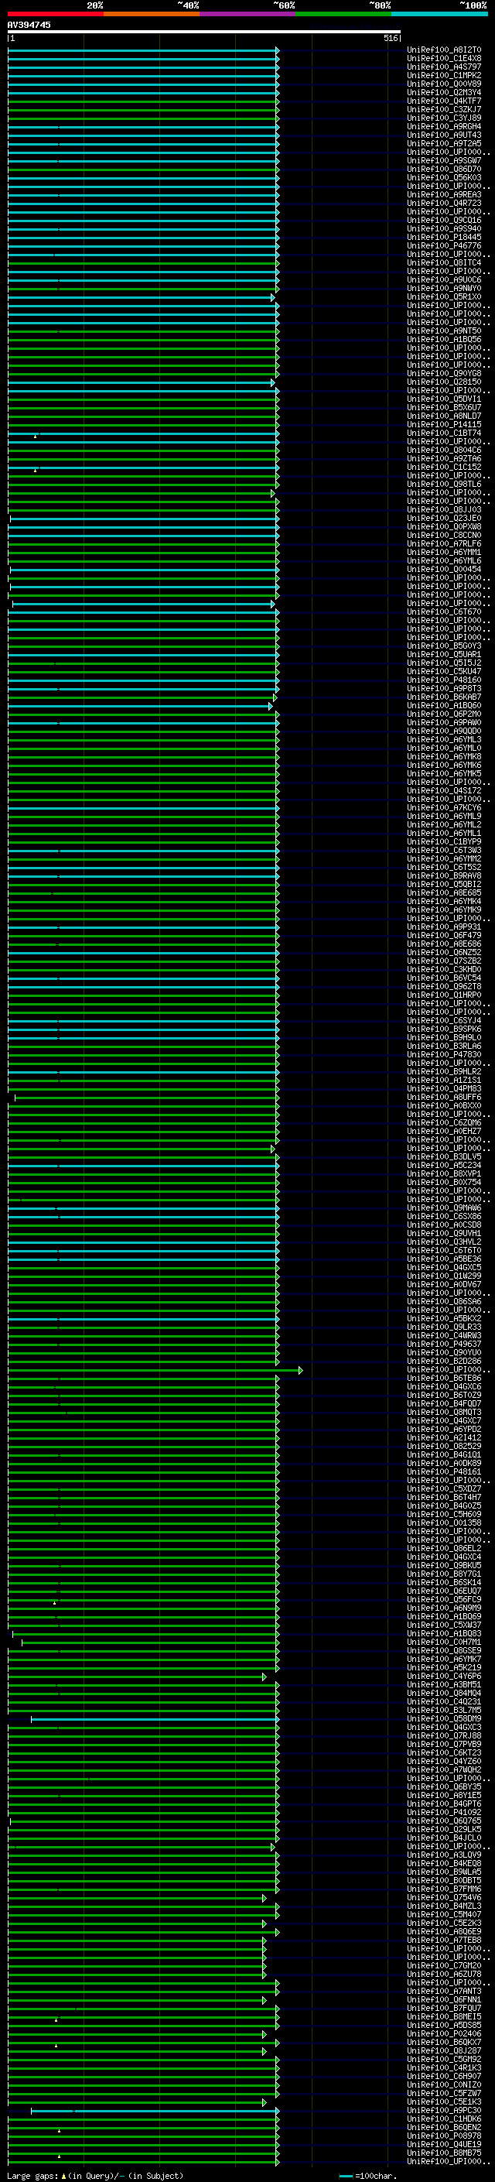Select hit UniRef100_Q9MAW6
The width and height of the screenshot is (495, 2182).
pyautogui.click(x=444, y=1208)
